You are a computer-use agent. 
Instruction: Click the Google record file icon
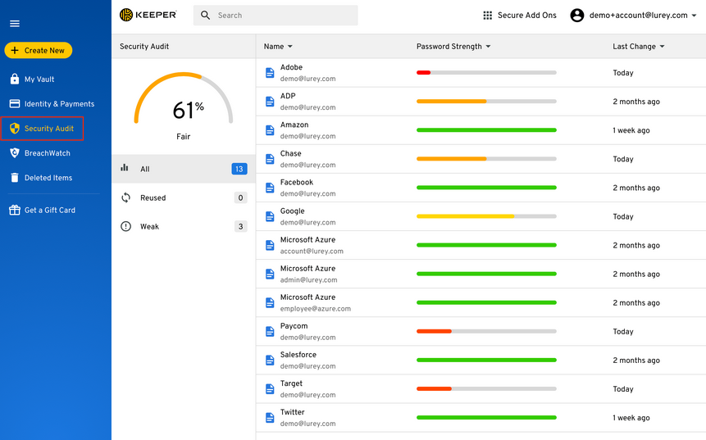(x=270, y=216)
